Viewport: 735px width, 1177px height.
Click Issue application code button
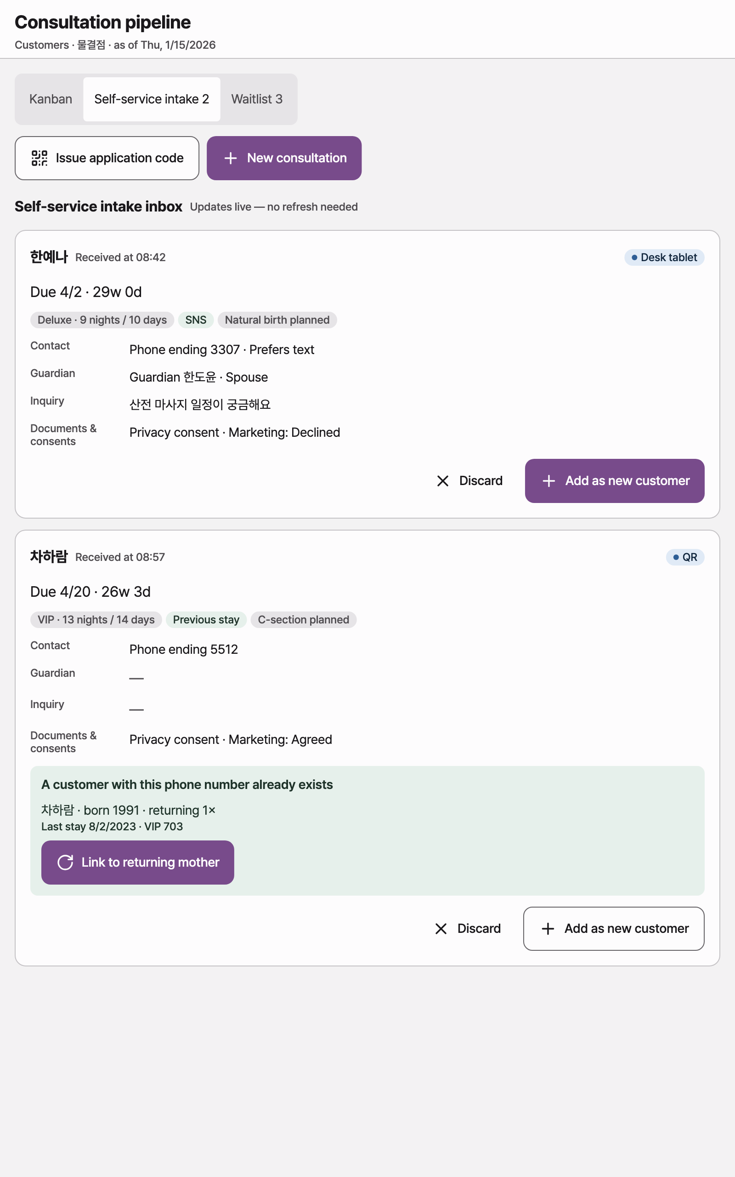pyautogui.click(x=107, y=158)
